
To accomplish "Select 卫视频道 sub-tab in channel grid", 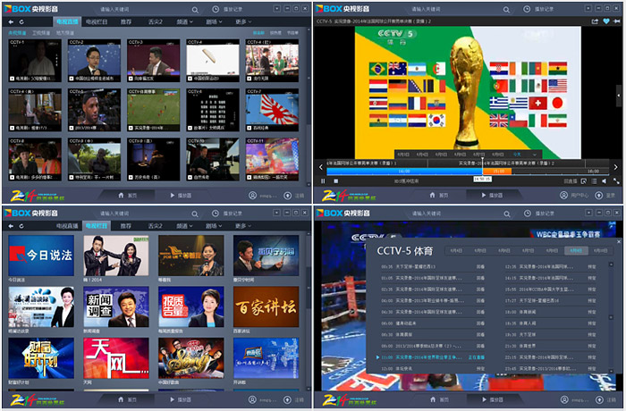I will [41, 33].
